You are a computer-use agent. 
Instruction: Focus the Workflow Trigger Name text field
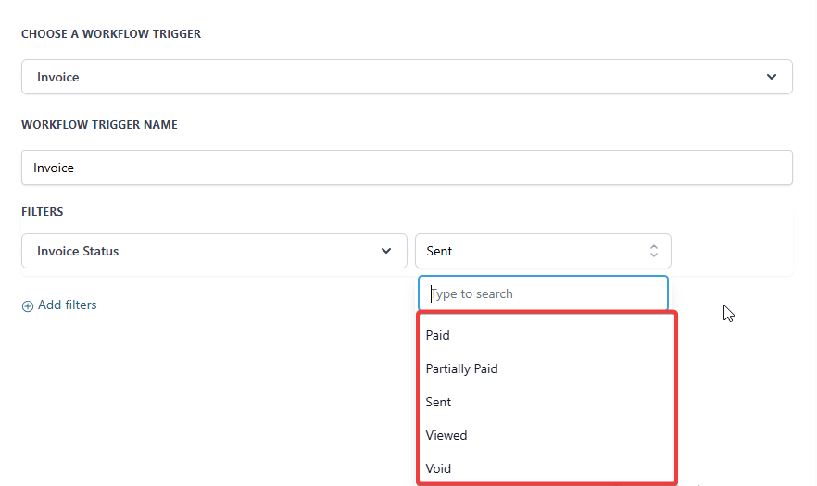click(407, 168)
